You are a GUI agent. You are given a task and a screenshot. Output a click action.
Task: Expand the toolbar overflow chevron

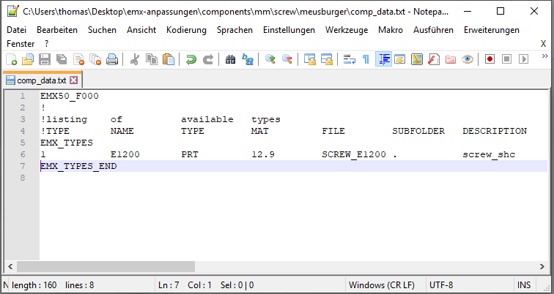click(x=544, y=56)
